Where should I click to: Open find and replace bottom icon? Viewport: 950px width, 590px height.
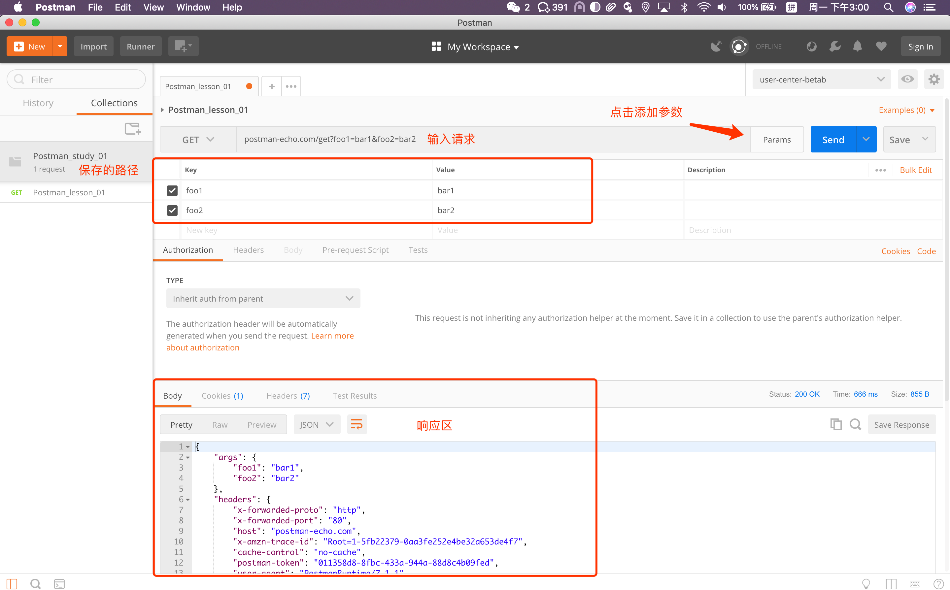pyautogui.click(x=36, y=583)
